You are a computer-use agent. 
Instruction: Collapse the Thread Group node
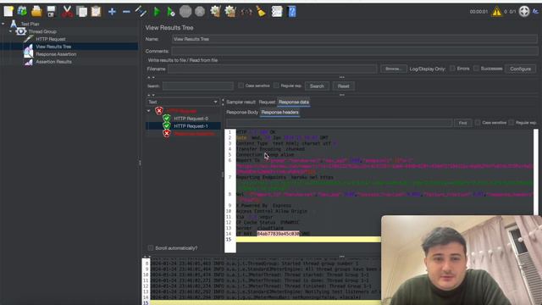[x=10, y=31]
